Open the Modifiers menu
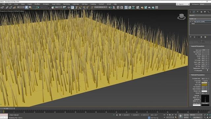Screen dimensions: 211x119 [37, 4]
